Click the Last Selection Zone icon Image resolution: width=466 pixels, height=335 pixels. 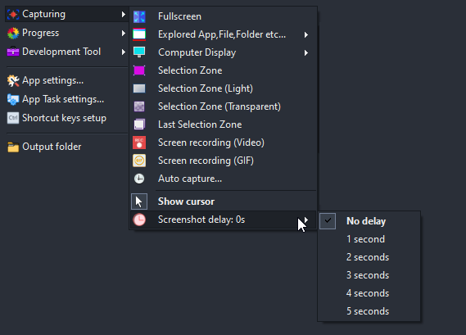(x=139, y=124)
